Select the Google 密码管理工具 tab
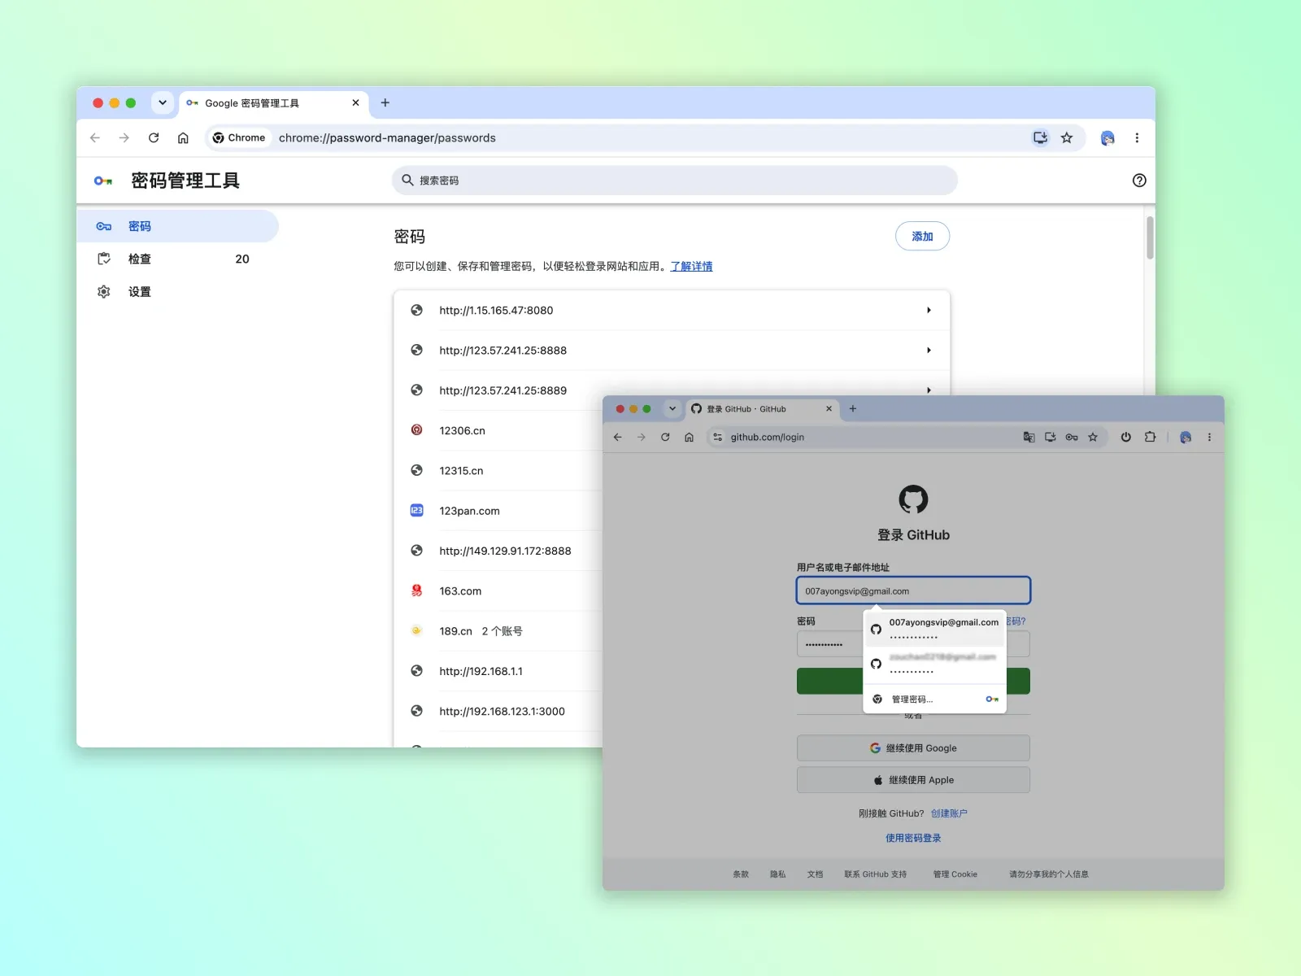This screenshot has height=976, width=1301. [x=273, y=103]
